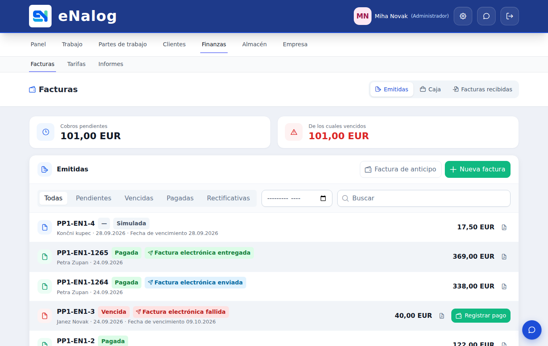Open messages with the header chat icon
Screen dimensions: 548x346
(x=486, y=16)
